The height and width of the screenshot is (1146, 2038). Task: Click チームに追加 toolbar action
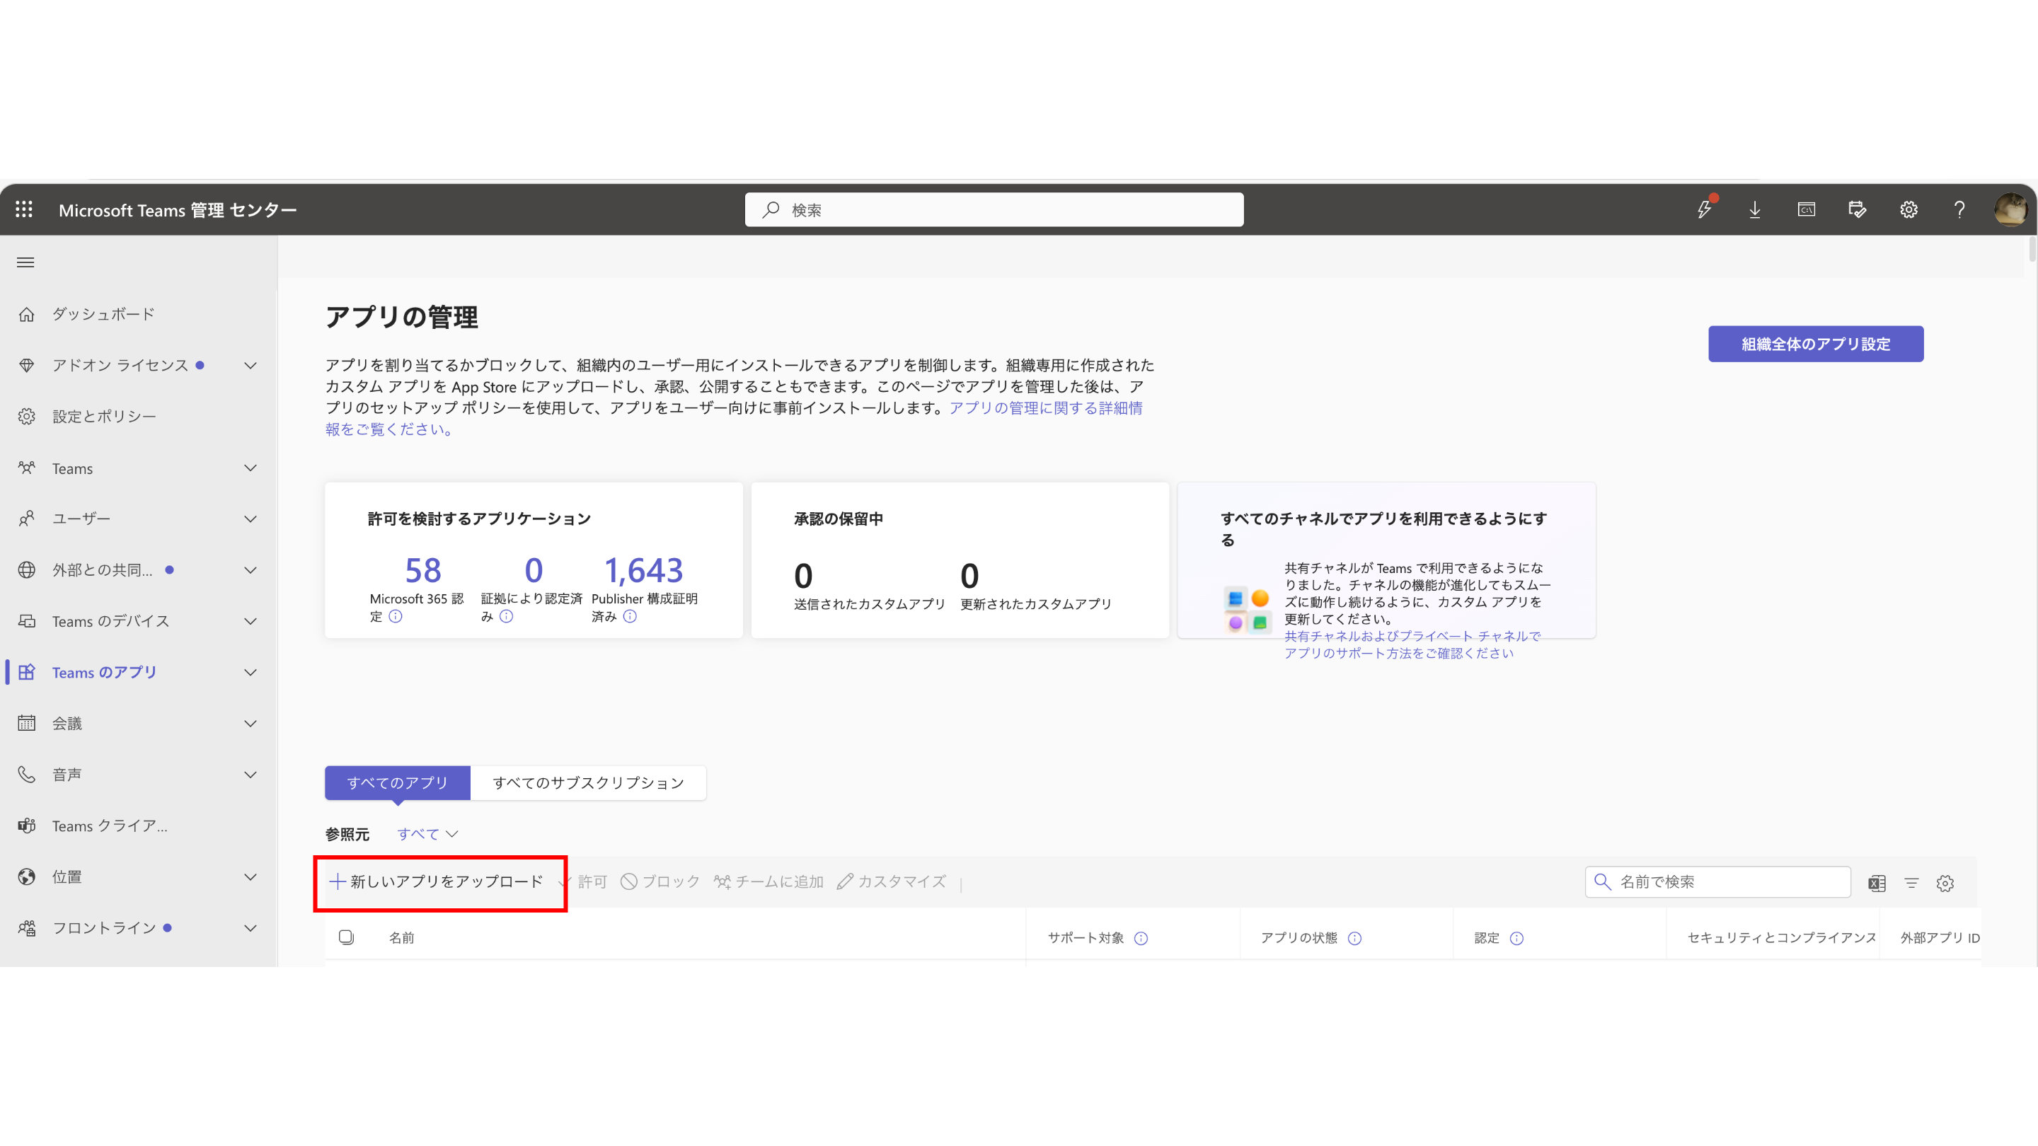[x=768, y=881]
